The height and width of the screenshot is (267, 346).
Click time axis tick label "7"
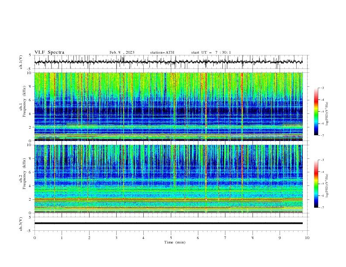tap(225, 238)
